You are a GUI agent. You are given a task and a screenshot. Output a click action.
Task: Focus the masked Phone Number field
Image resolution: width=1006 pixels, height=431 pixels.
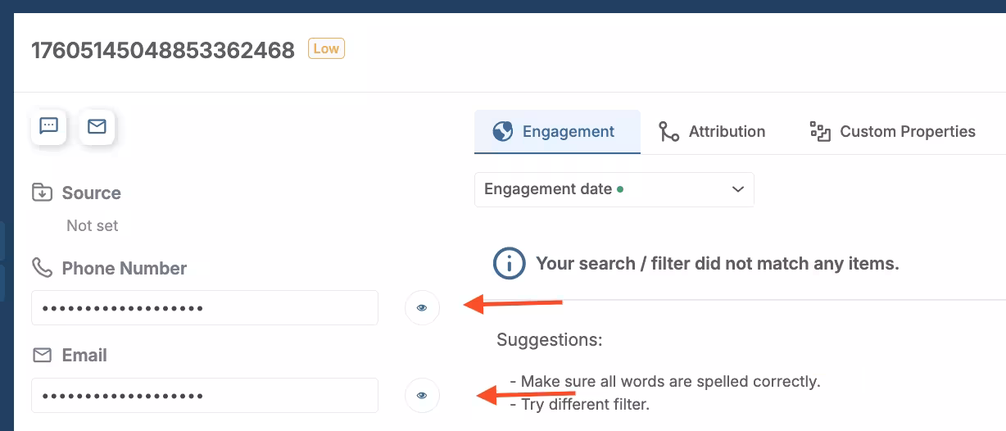tap(205, 308)
